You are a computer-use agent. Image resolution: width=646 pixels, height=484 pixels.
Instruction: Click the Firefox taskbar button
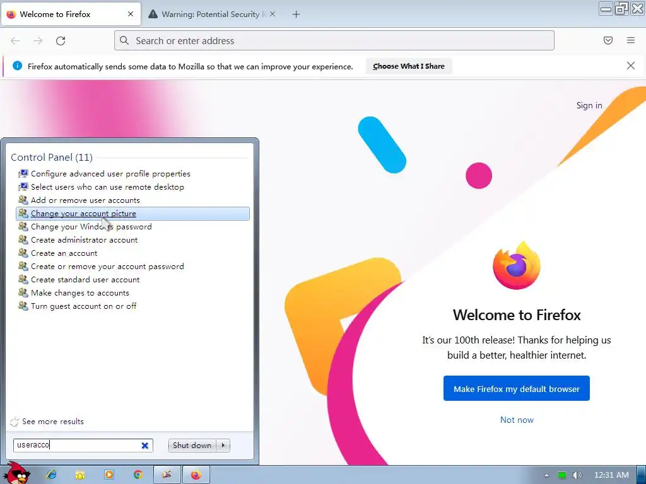coord(196,475)
